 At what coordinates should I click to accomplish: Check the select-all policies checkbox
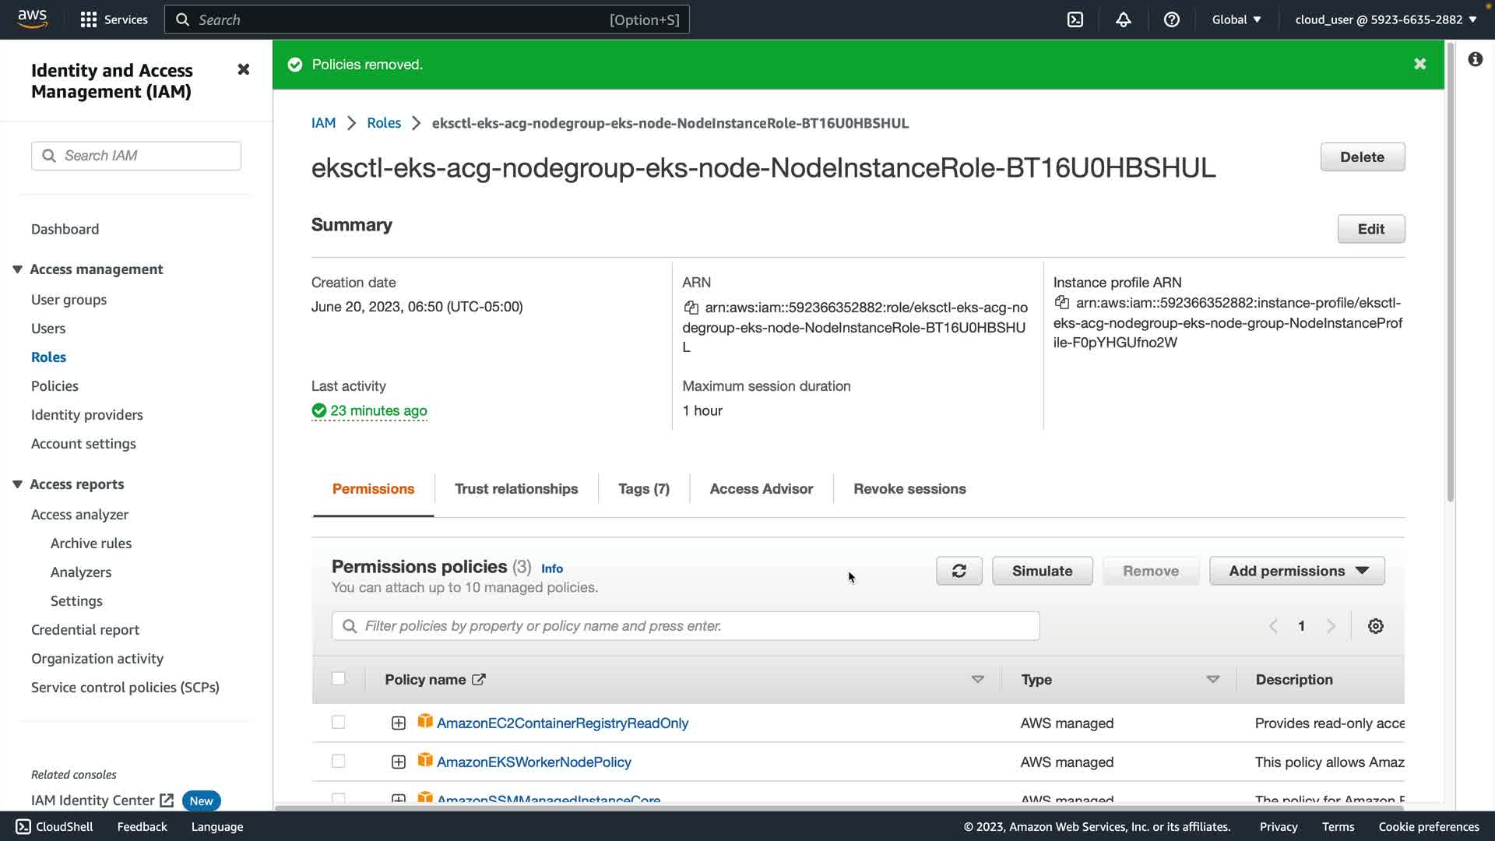click(x=338, y=678)
